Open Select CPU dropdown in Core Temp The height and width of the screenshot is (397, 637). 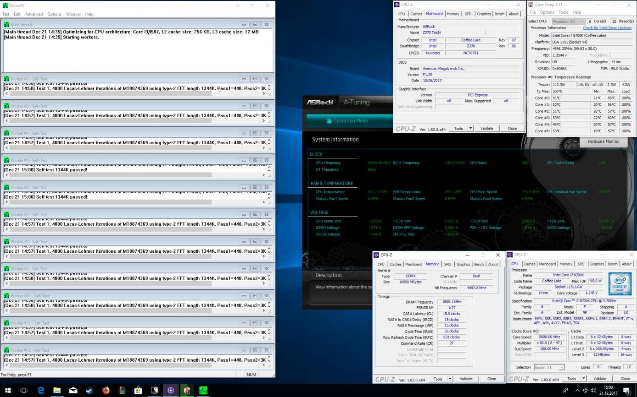click(568, 22)
